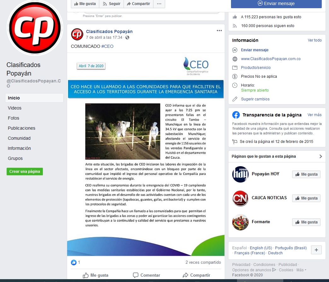
Task: Open the Formarte page thumbnail
Action: [x=240, y=222]
